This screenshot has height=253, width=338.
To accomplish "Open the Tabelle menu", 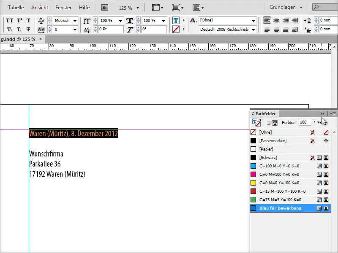I will [16, 7].
